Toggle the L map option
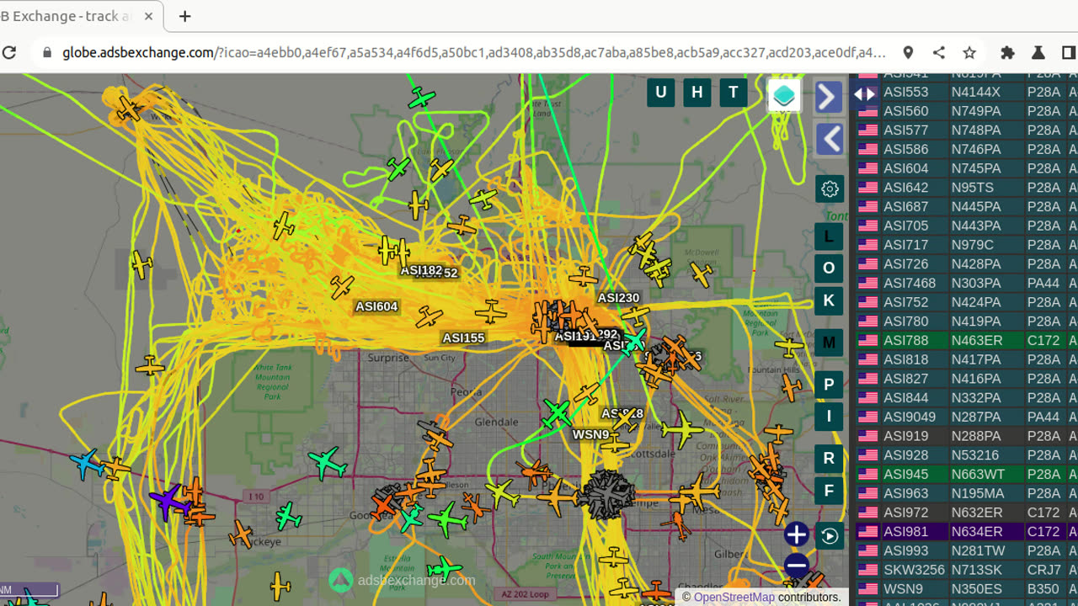This screenshot has height=606, width=1078. (x=829, y=237)
